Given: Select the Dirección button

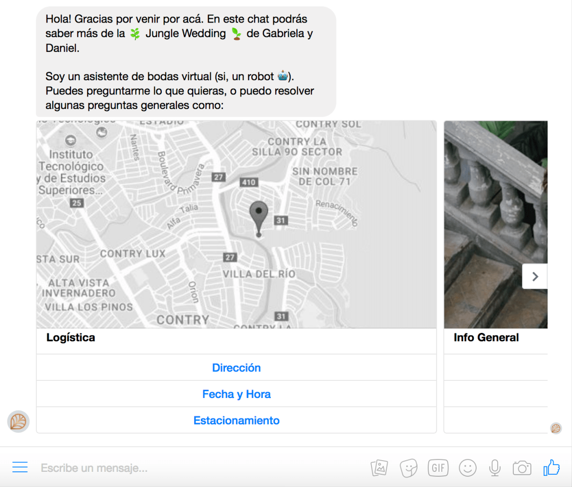Looking at the screenshot, I should point(237,367).
